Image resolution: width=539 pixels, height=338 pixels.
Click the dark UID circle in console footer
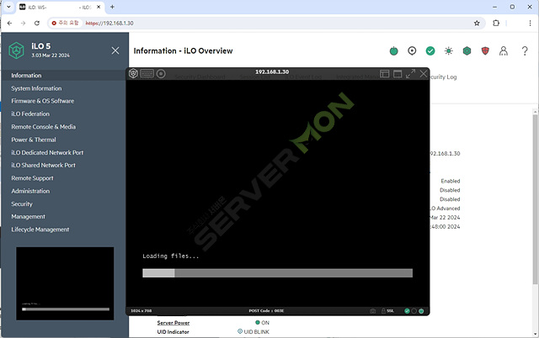(414, 311)
